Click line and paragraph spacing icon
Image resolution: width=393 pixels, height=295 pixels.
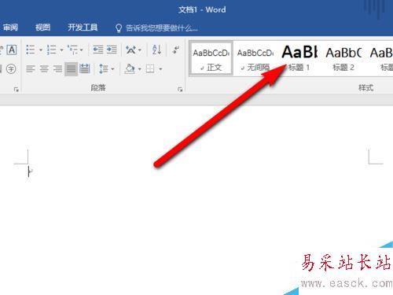tap(104, 69)
